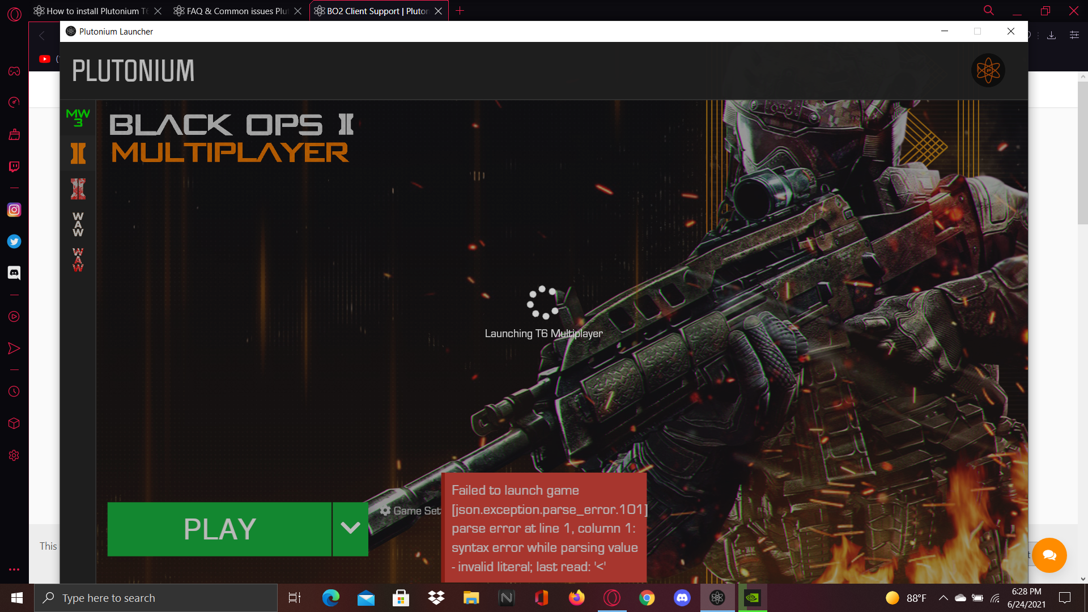Open GX Control speedometer icon
This screenshot has height=612, width=1088.
14,102
